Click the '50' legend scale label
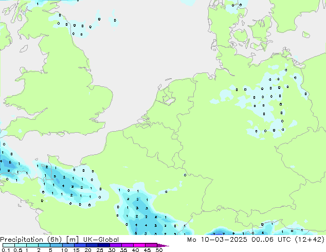Image resolution: width=326 pixels, height=252 pixels. click(159, 250)
